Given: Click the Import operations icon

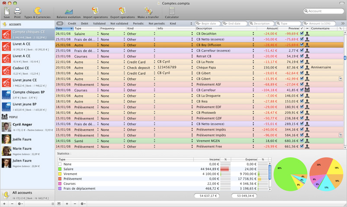Looking at the screenshot, I should pos(95,11).
